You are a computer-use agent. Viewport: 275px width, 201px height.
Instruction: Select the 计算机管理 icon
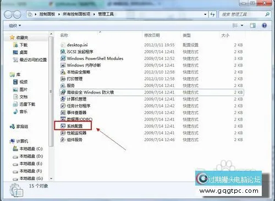pyautogui.click(x=63, y=99)
